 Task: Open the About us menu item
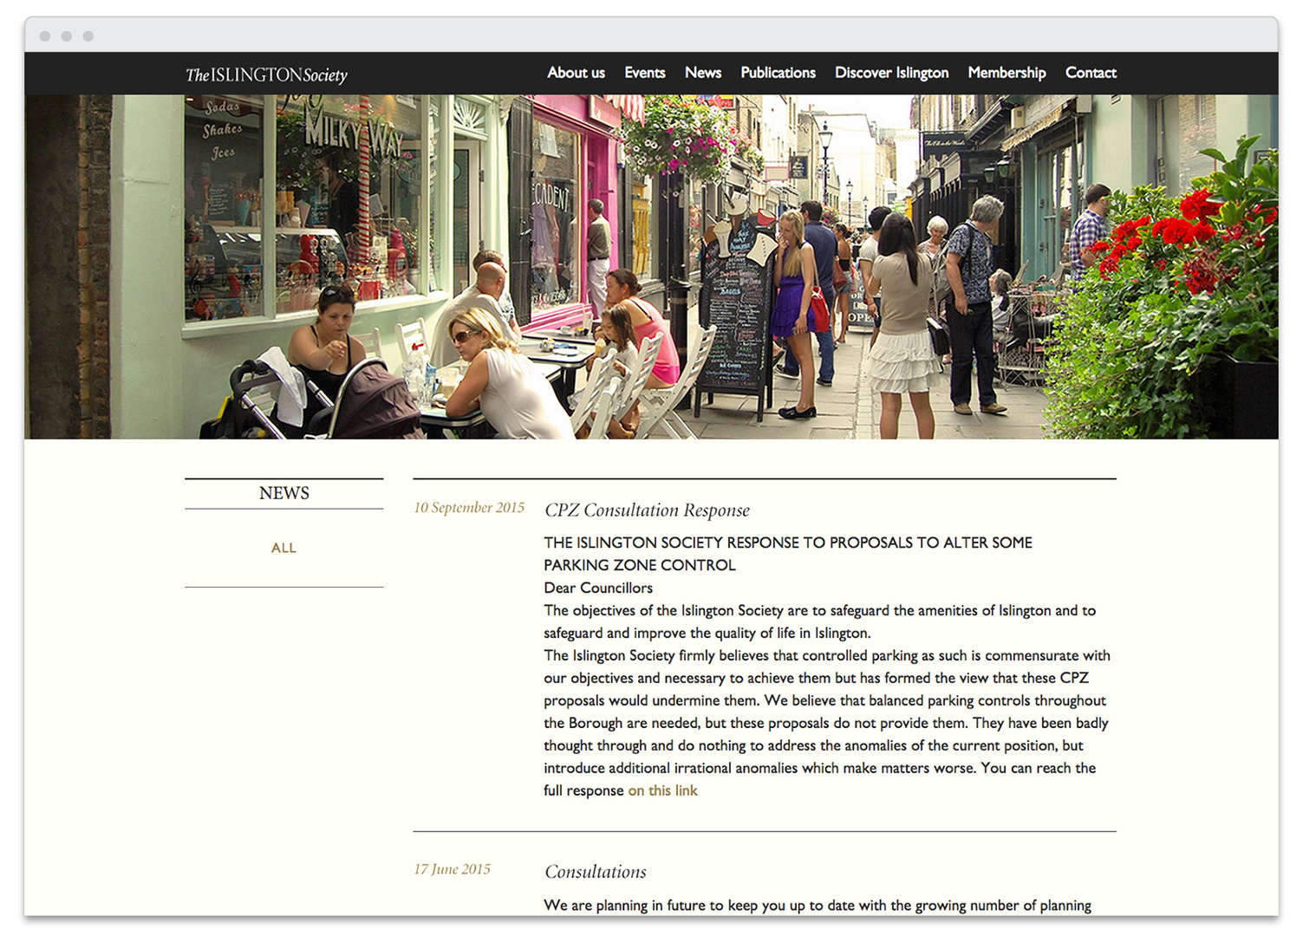pos(576,73)
